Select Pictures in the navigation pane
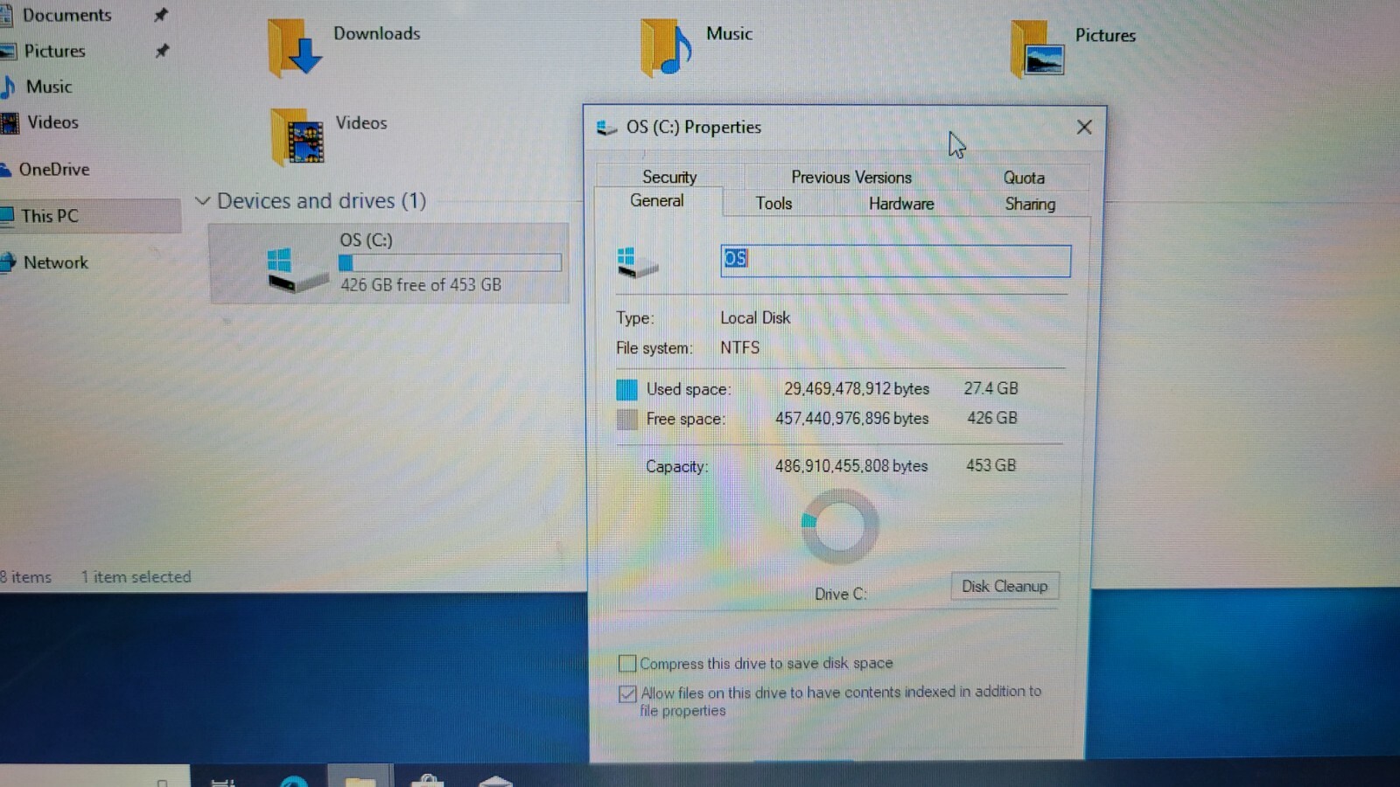 54,51
